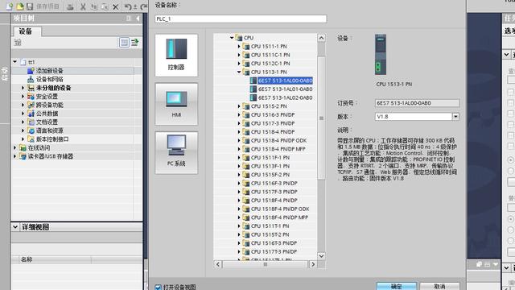This screenshot has height=290, width=515.
Task: Expand the CPU 1518-4 PN/DP ODK folder
Action: [x=239, y=140]
